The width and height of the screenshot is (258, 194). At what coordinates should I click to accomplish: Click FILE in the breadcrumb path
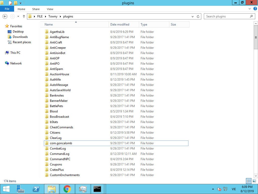[x=40, y=16]
